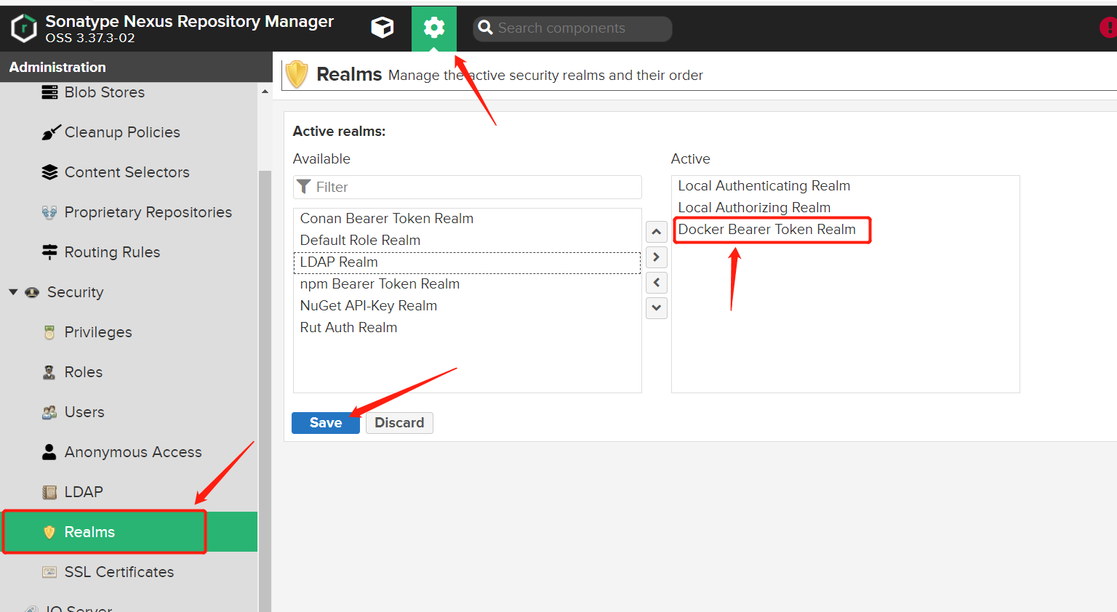This screenshot has width=1117, height=612.
Task: Select LDAP Realm in Available list
Action: pyautogui.click(x=467, y=262)
